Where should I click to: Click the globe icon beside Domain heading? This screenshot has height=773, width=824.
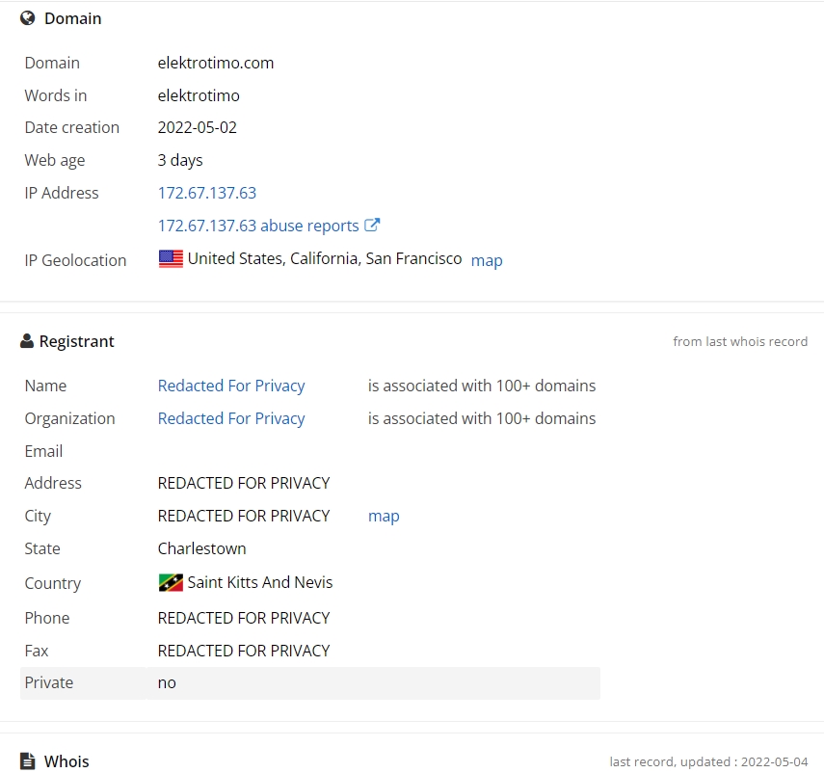tap(27, 18)
